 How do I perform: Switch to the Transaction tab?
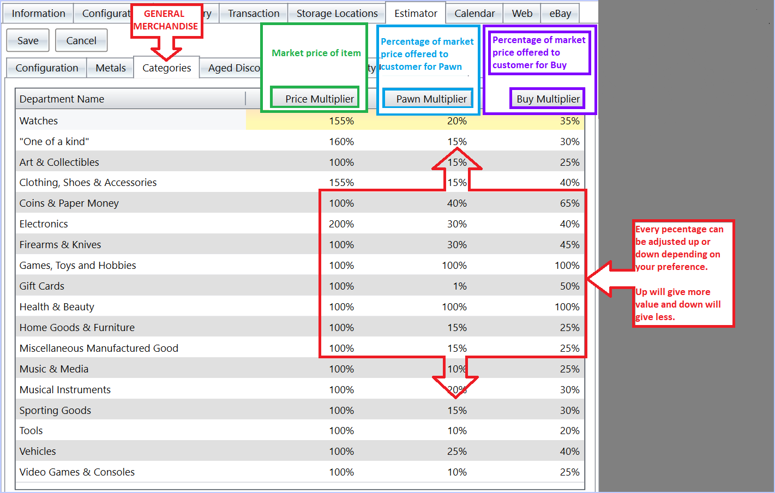click(x=254, y=13)
